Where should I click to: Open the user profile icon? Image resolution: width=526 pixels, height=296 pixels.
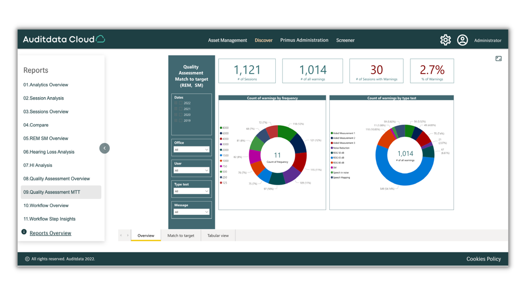[x=462, y=40]
